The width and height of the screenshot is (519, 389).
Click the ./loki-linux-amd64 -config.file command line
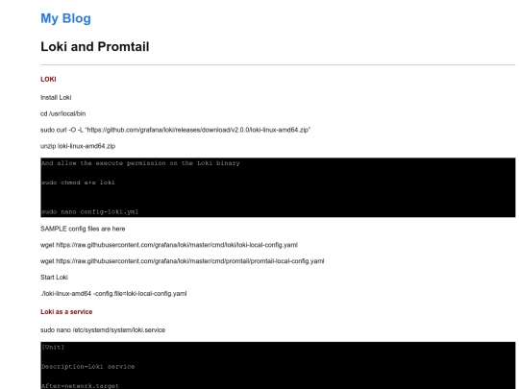tap(113, 293)
